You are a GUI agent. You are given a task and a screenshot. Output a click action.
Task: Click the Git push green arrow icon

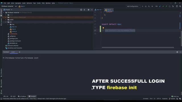(166, 6)
